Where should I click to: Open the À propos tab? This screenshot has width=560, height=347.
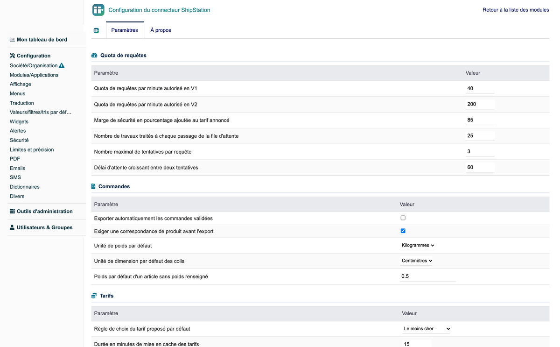click(x=161, y=30)
